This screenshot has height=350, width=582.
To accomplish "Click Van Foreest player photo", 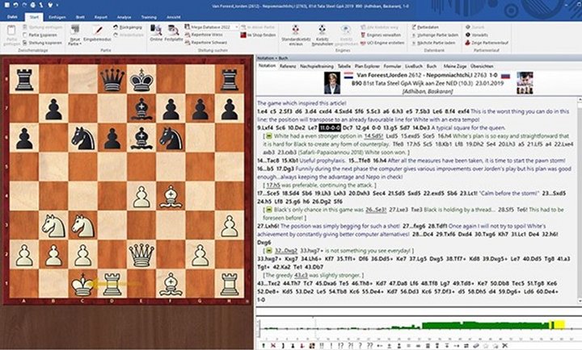I will 332,82.
